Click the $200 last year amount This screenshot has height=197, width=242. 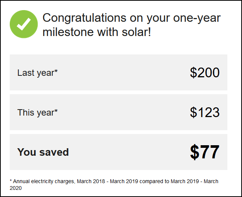(x=204, y=73)
